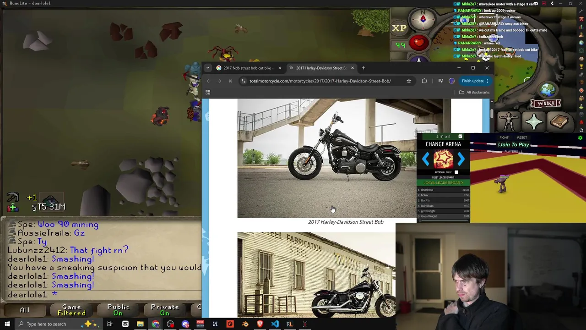The height and width of the screenshot is (330, 586).
Task: Toggle the Public On chat button
Action: point(118,310)
